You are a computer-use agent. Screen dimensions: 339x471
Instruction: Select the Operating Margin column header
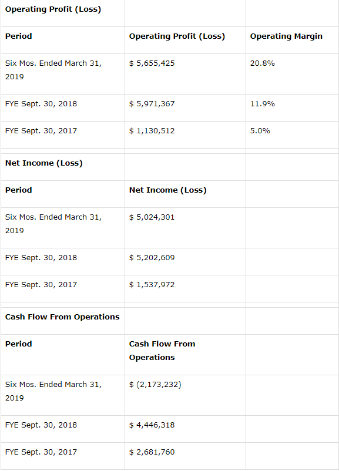click(x=286, y=36)
